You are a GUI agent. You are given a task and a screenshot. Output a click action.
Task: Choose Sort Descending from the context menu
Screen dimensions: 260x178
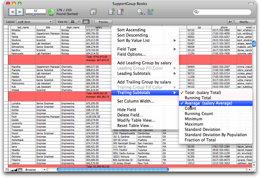[145, 35]
